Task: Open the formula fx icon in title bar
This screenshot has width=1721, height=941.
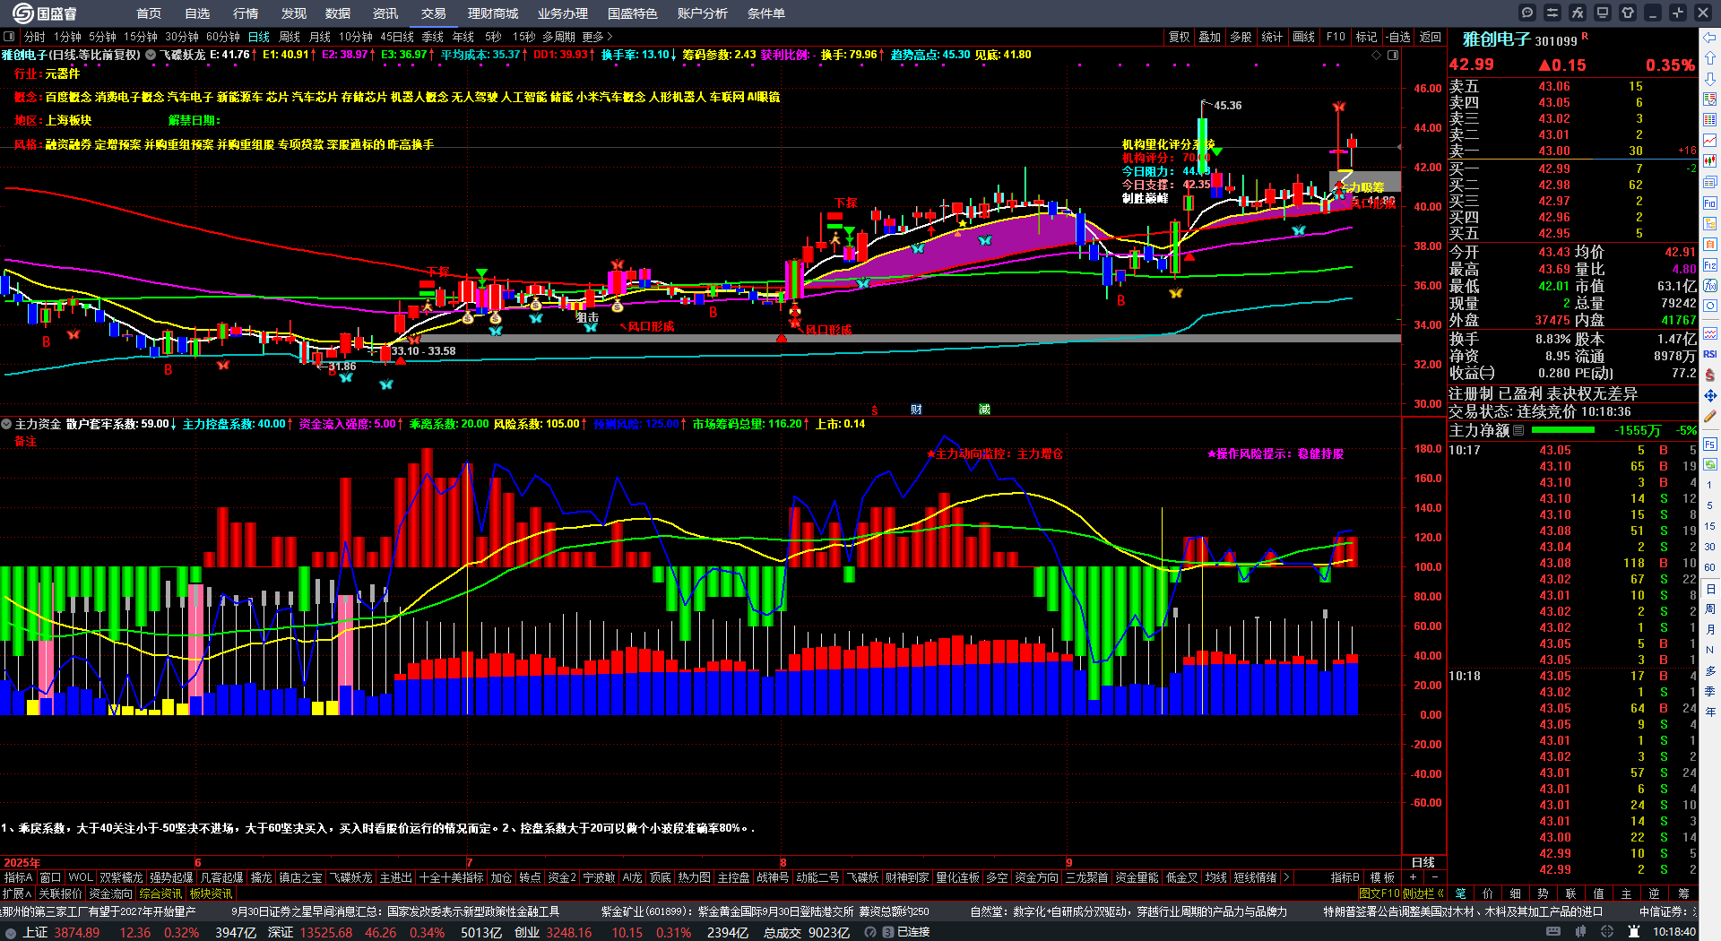Action: (x=1578, y=13)
